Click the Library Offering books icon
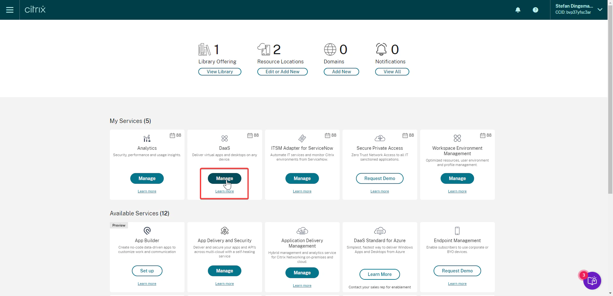Screen dimensions: 613x296 204,49
